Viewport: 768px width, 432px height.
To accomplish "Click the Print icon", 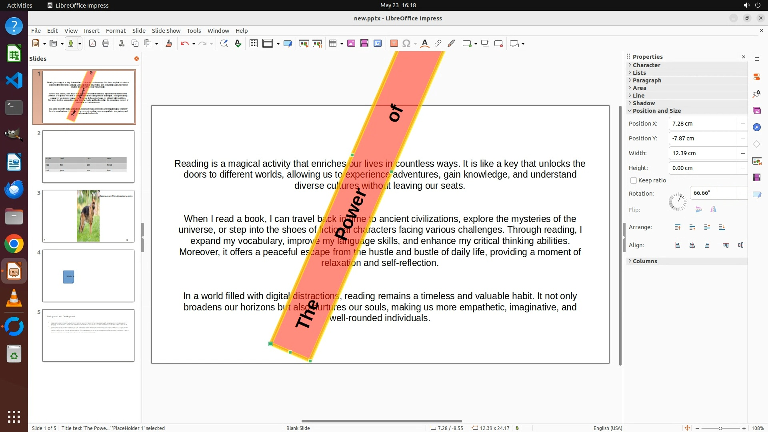I will pyautogui.click(x=106, y=44).
